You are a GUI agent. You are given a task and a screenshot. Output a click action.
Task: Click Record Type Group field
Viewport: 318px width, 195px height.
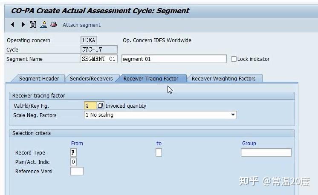[x=266, y=152]
